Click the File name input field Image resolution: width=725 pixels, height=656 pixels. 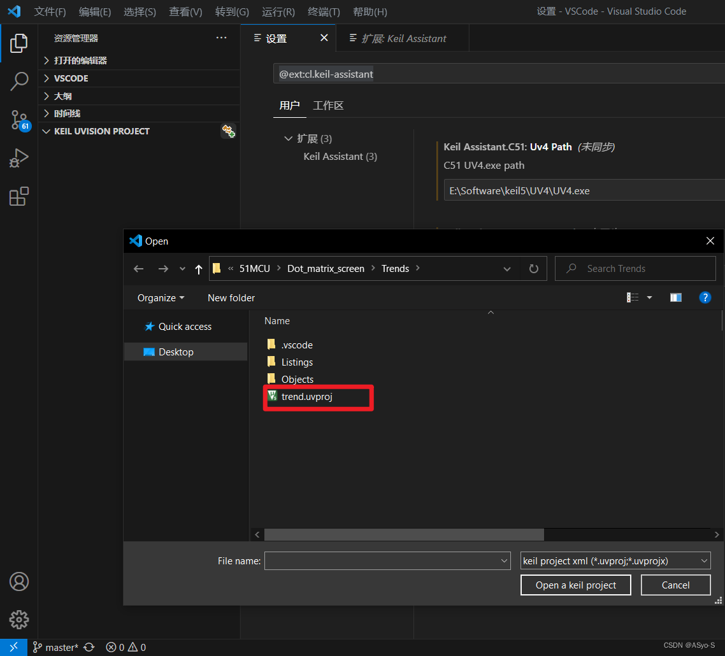point(382,560)
